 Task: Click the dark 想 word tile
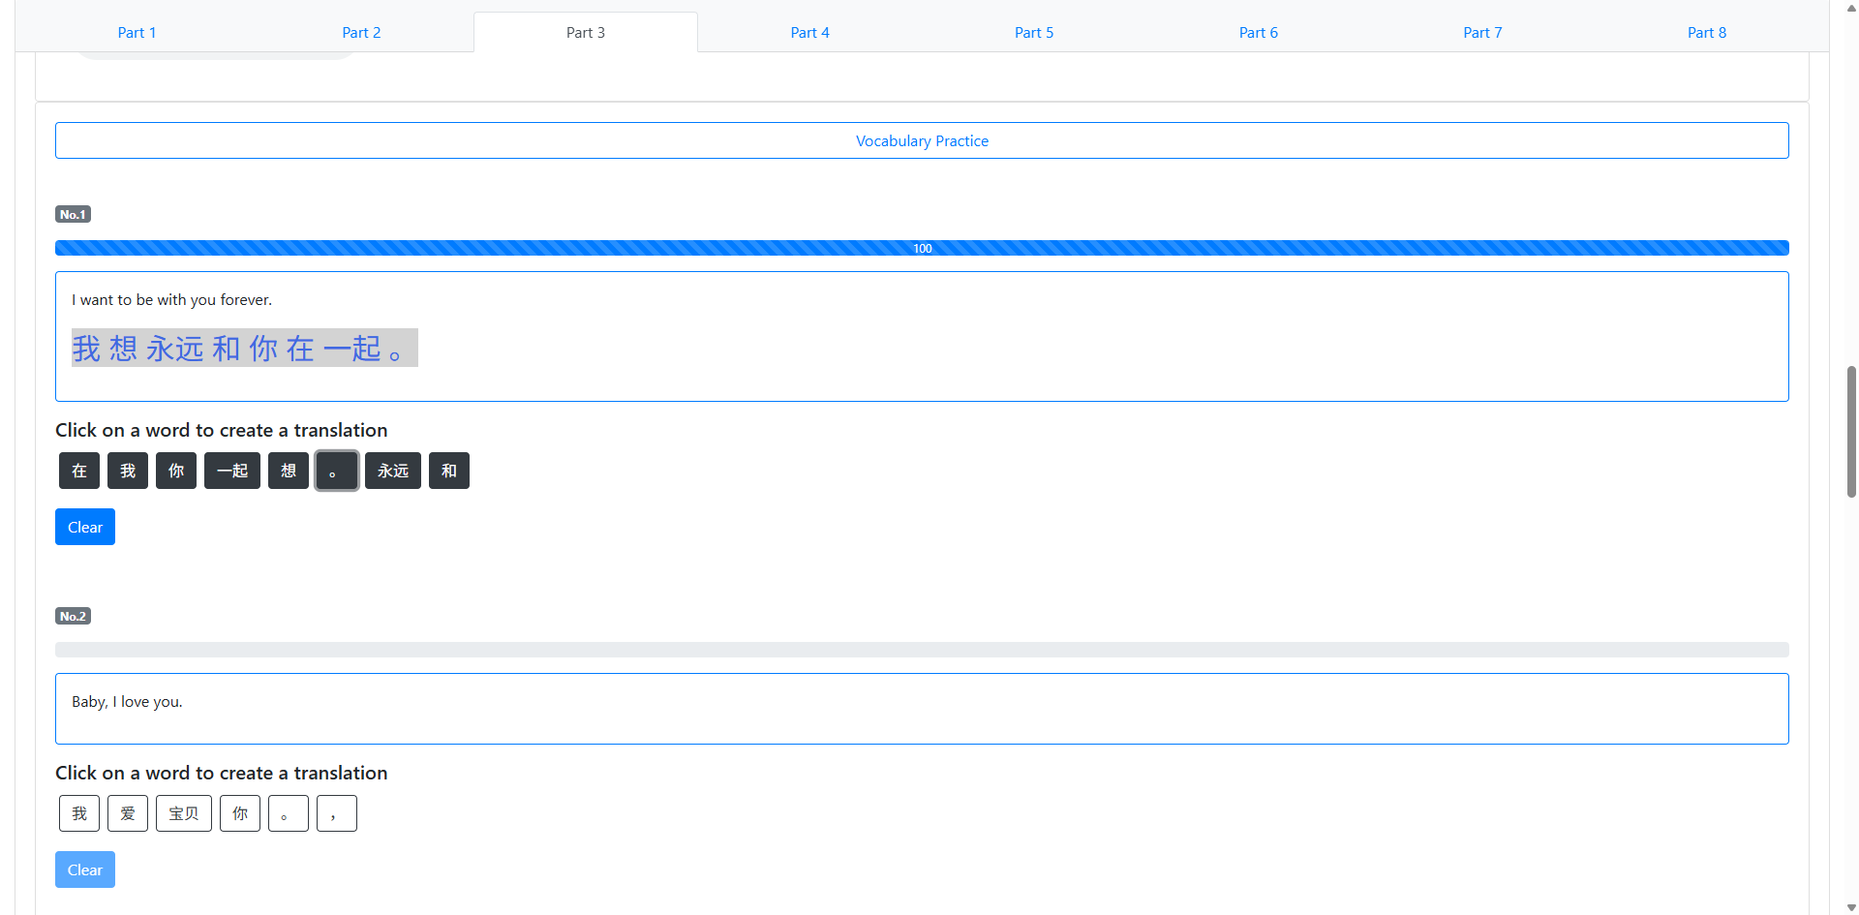click(x=289, y=471)
